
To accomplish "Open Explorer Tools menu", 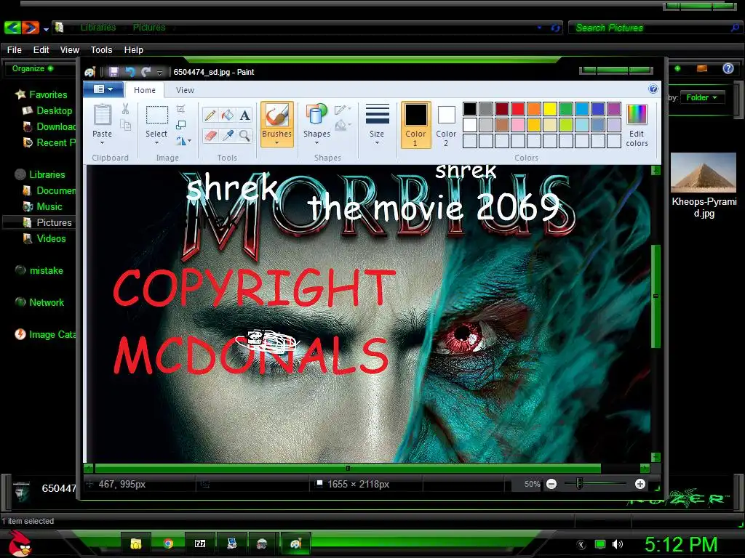I will (101, 50).
